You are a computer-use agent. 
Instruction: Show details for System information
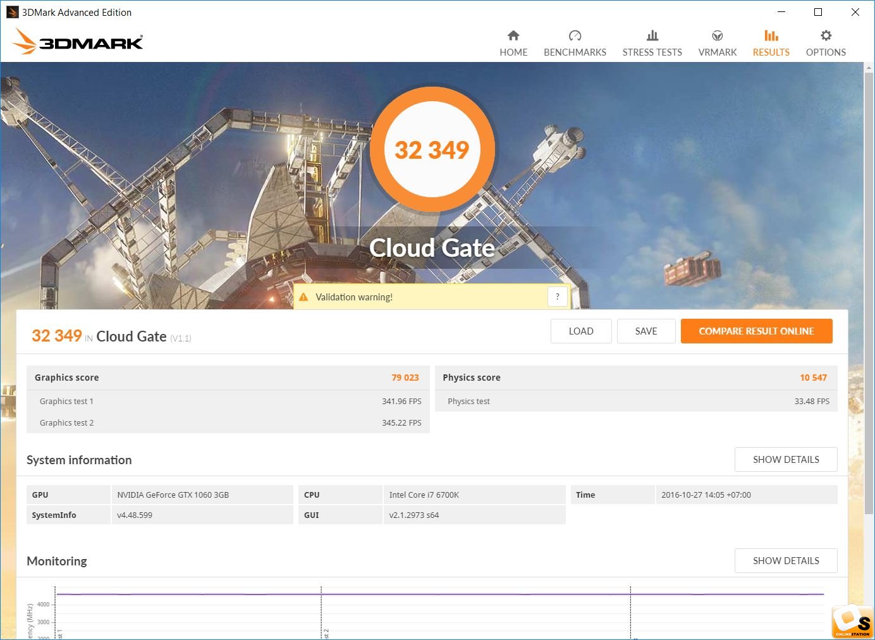pos(786,460)
